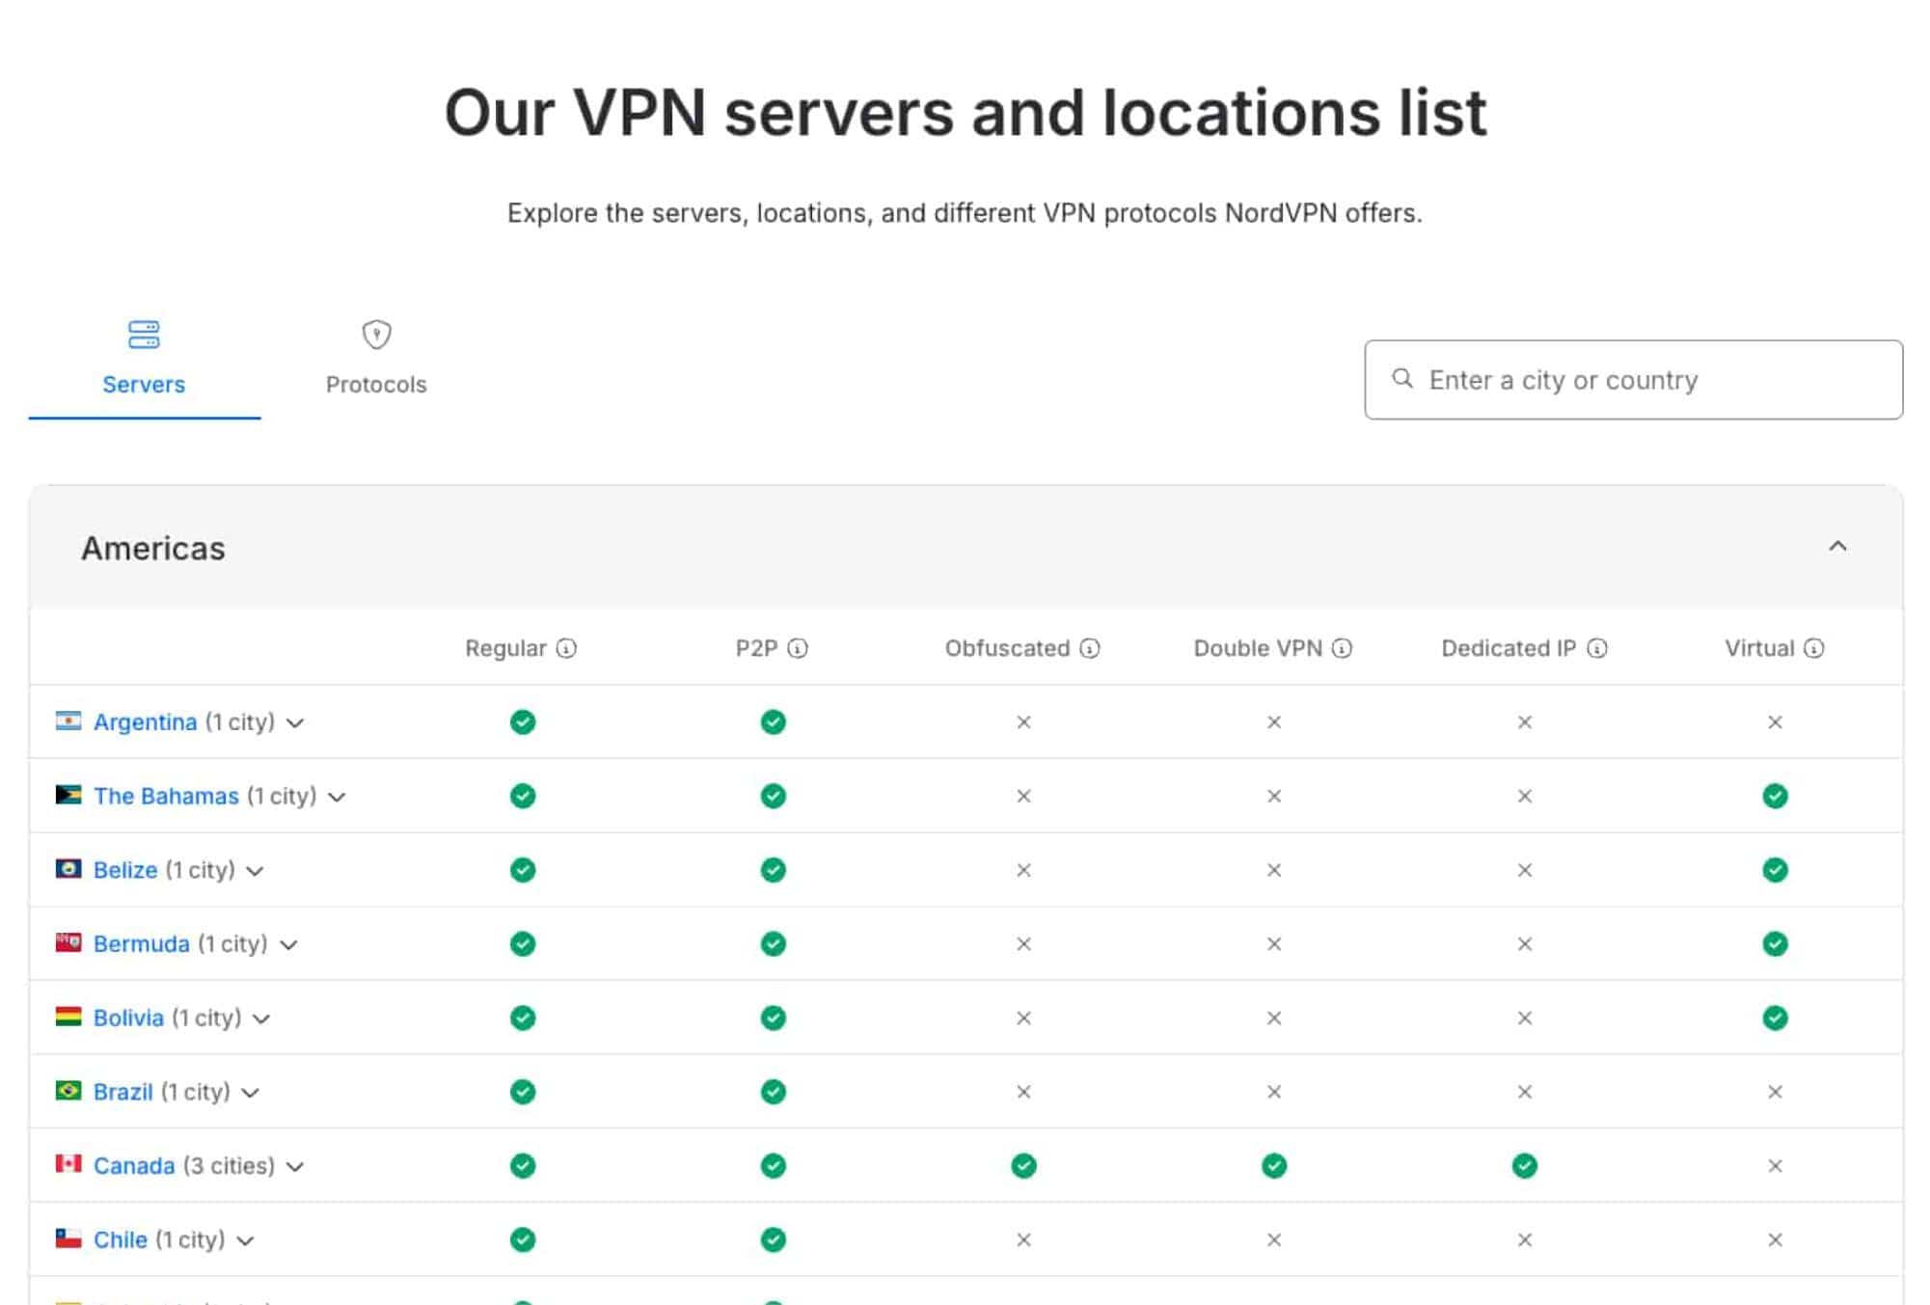Click the Obfuscated info icon
Viewport: 1930px width, 1305px height.
pyautogui.click(x=1089, y=648)
